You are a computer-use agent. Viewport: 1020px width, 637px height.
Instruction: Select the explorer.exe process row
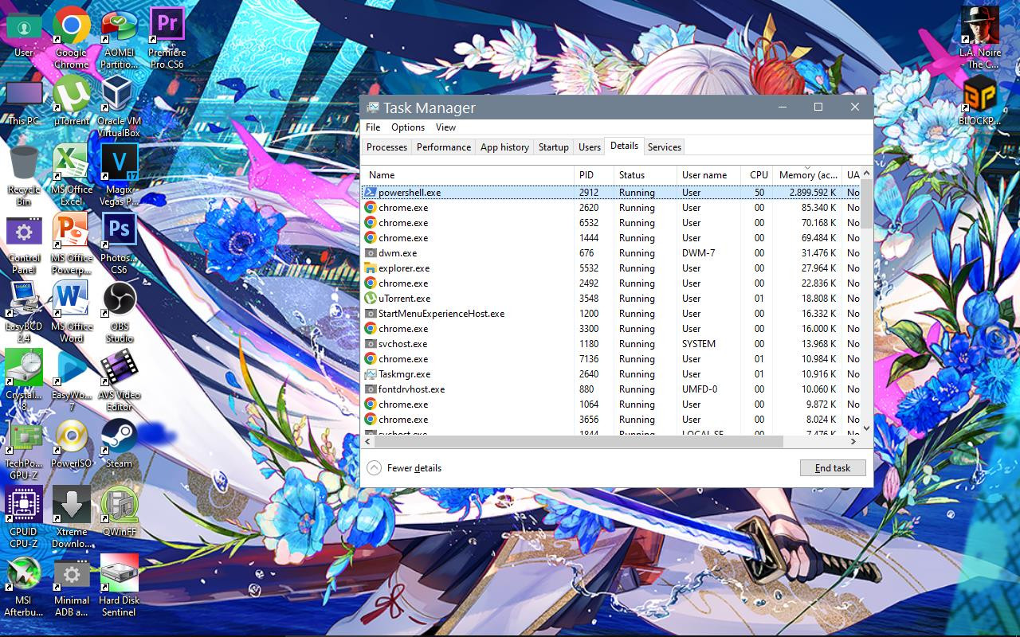(x=611, y=268)
